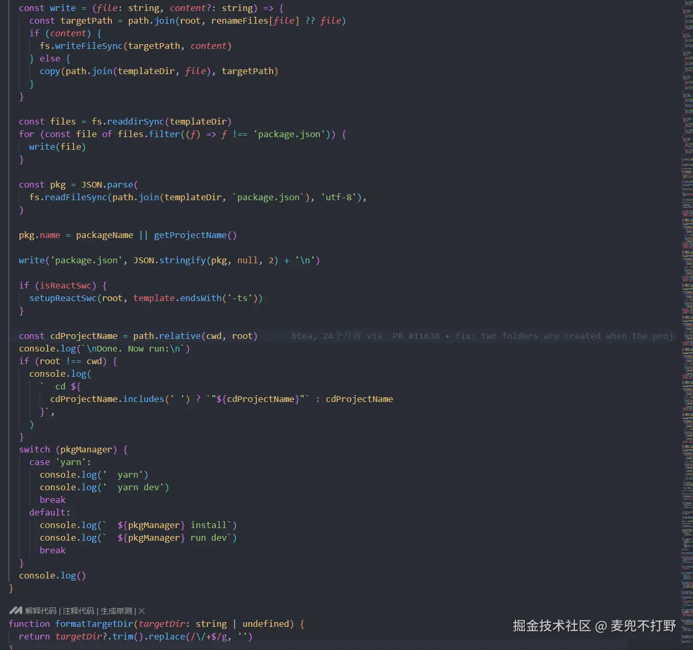Screen dimensions: 693x650
Task: Click the 'utf-8' string literal
Action: coord(342,198)
